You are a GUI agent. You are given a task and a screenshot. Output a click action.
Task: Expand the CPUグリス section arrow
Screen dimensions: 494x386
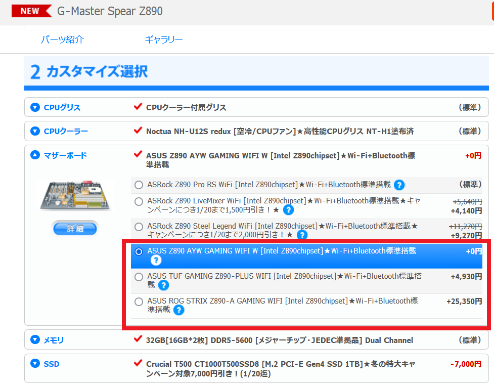35,107
